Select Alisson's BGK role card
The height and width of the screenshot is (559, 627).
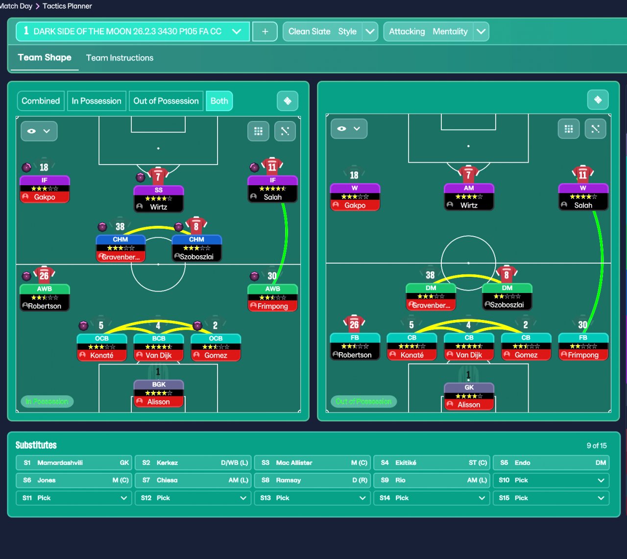[159, 393]
